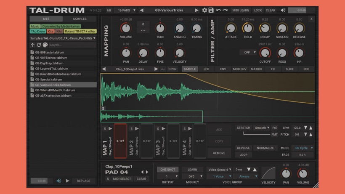Play MAP 2 sample
This screenshot has height=194, width=345.
point(137,129)
